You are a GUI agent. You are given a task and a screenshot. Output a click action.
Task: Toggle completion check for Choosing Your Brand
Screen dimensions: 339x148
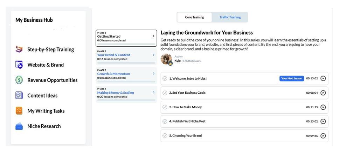click(x=165, y=136)
